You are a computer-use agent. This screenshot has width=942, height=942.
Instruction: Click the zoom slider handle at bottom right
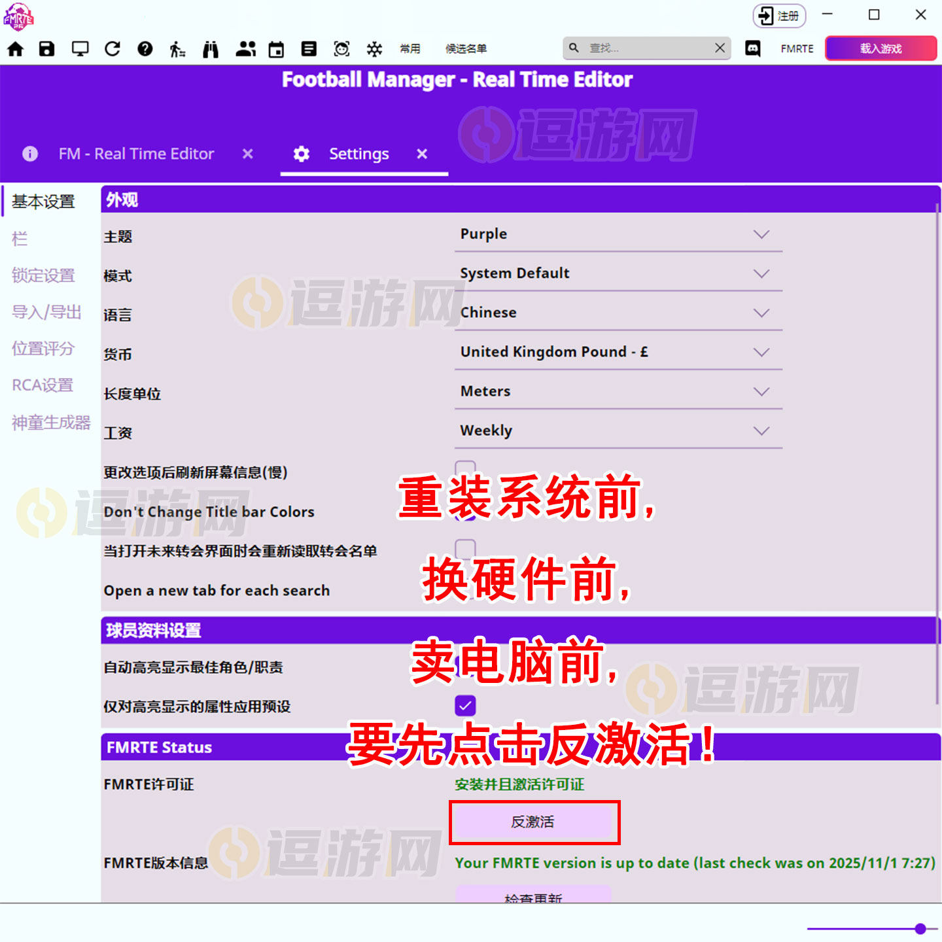pyautogui.click(x=920, y=928)
